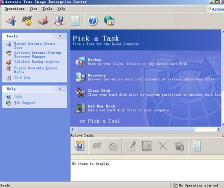Click log icon beside Show Log link
The image size is (224, 188).
(9, 78)
